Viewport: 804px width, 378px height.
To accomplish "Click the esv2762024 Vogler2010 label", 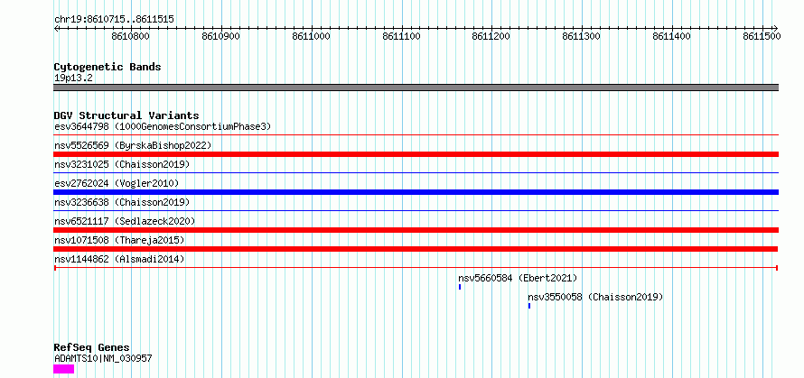I will 117,183.
